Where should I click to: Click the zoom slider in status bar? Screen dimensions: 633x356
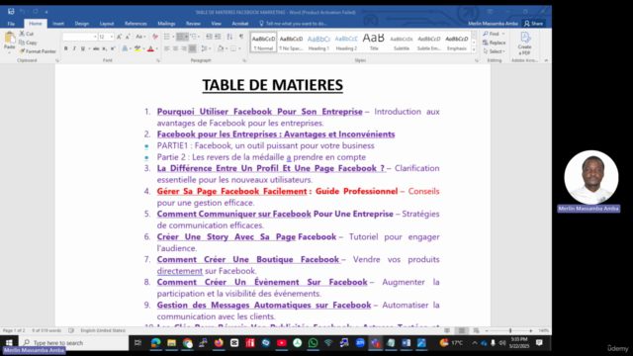508,330
